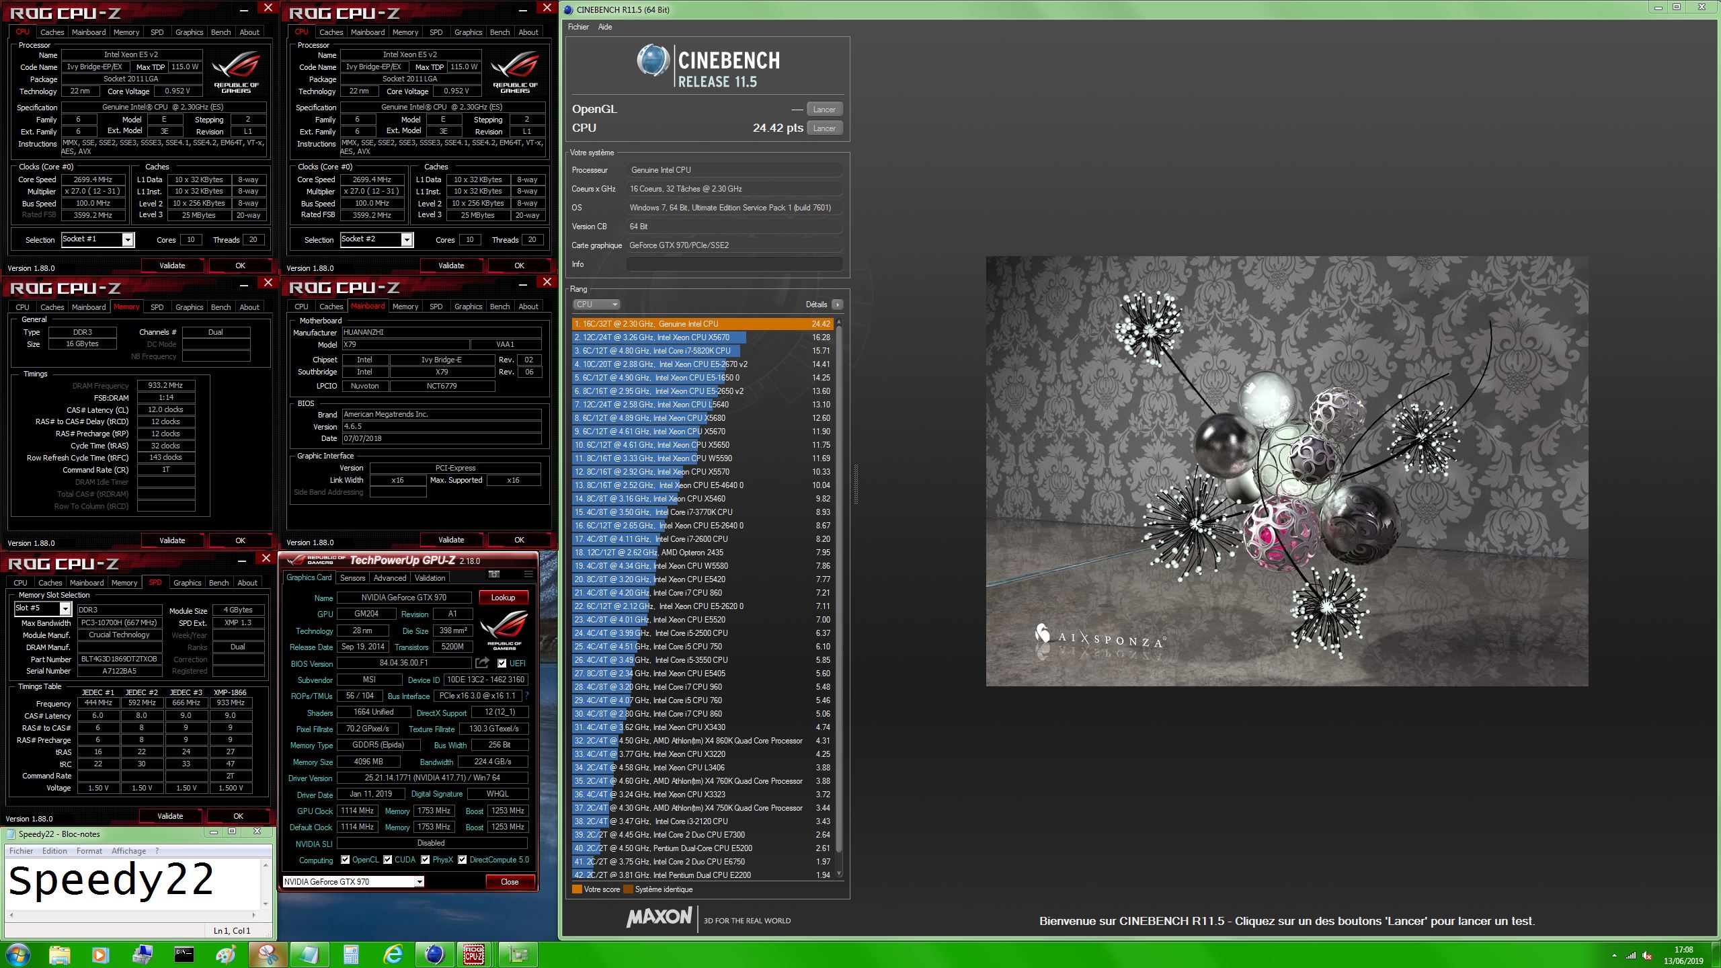
Task: Take a GPU-Z screenshot with the camera icon
Action: click(x=494, y=574)
